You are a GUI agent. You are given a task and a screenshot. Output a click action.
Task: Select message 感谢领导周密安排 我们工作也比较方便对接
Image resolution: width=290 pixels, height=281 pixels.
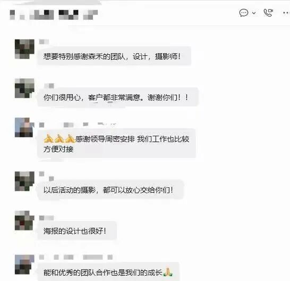click(117, 144)
